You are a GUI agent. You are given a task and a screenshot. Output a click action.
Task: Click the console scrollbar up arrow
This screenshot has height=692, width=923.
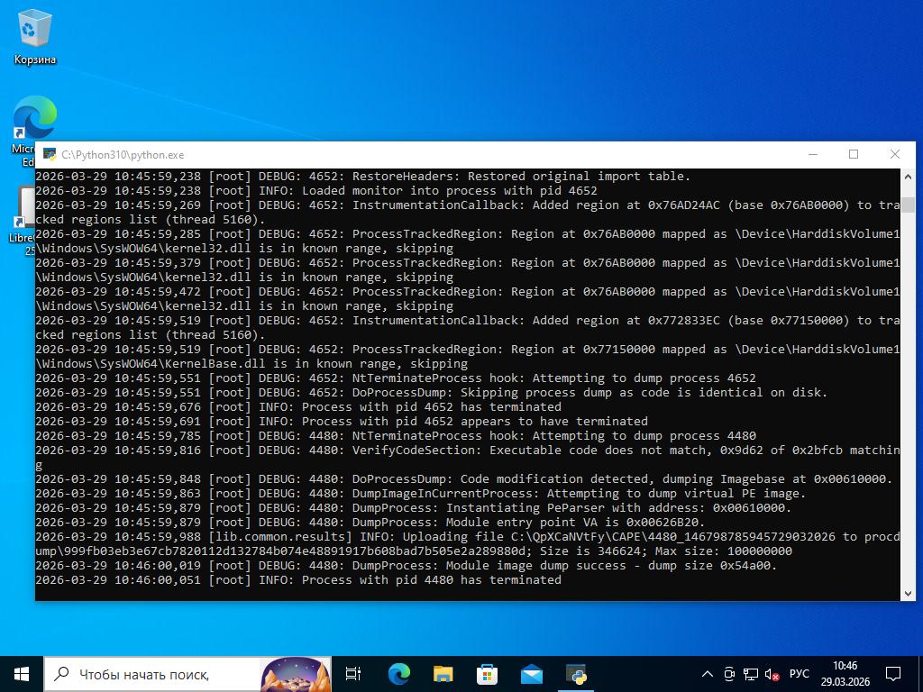click(908, 176)
